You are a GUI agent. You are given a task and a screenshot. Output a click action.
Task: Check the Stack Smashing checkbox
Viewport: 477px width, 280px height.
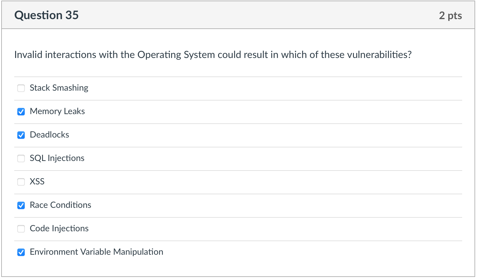[x=21, y=88]
